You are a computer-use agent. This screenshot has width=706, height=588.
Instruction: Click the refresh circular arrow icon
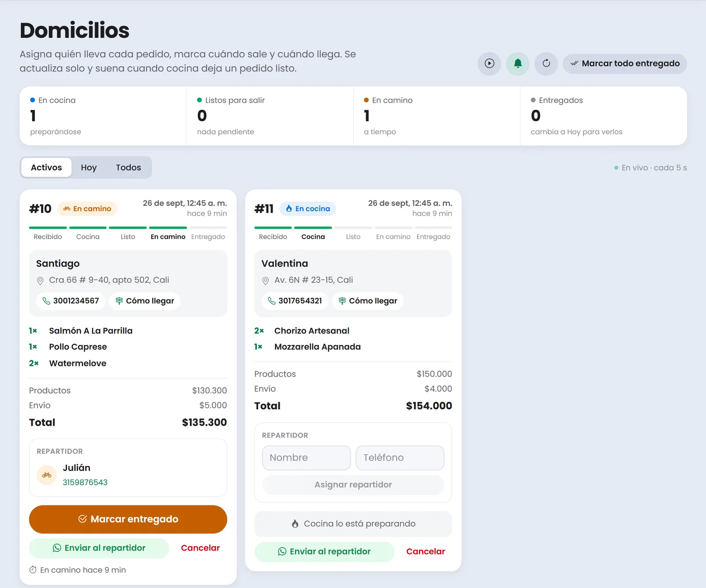click(546, 64)
